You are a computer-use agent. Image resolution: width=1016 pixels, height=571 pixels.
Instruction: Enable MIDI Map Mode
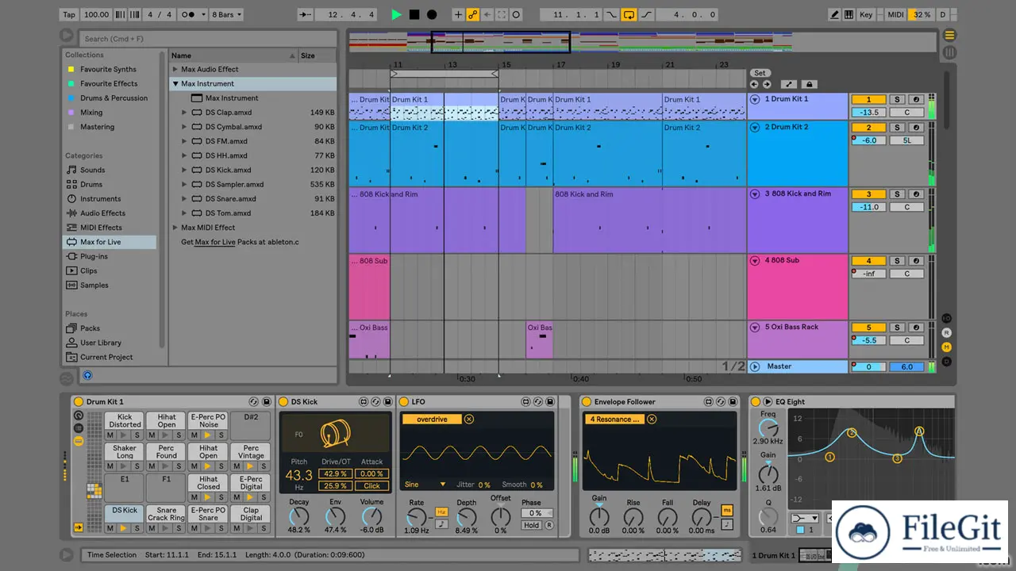(x=895, y=14)
